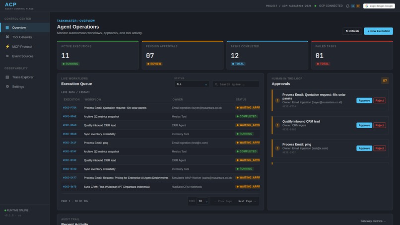Open Pending Approvals card
The image size is (400, 225).
point(183,55)
